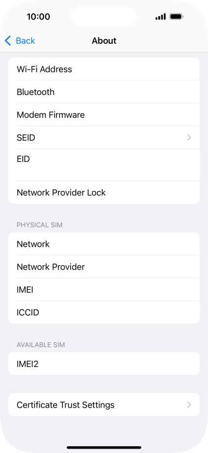This screenshot has width=208, height=453.
Task: Tap the 10:00 clock in status bar
Action: pyautogui.click(x=38, y=17)
